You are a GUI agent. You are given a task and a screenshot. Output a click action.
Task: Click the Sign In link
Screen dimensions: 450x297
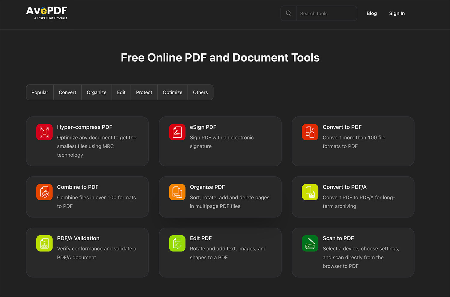point(397,13)
